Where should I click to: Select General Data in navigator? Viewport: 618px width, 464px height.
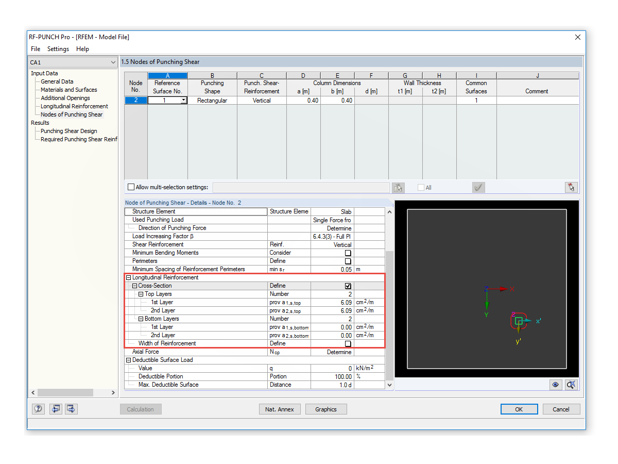click(x=57, y=81)
